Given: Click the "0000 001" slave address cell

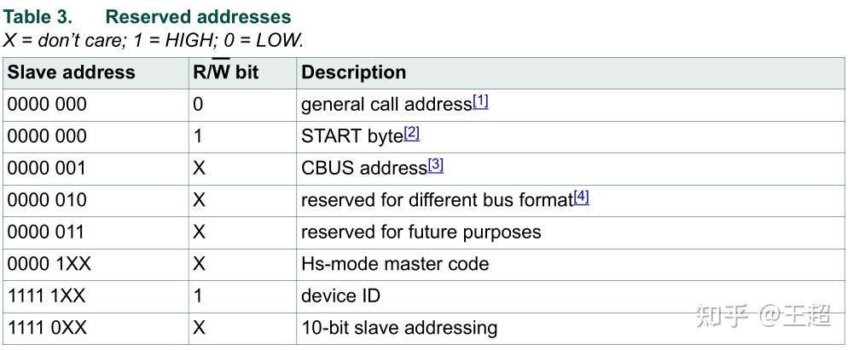Looking at the screenshot, I should (48, 168).
